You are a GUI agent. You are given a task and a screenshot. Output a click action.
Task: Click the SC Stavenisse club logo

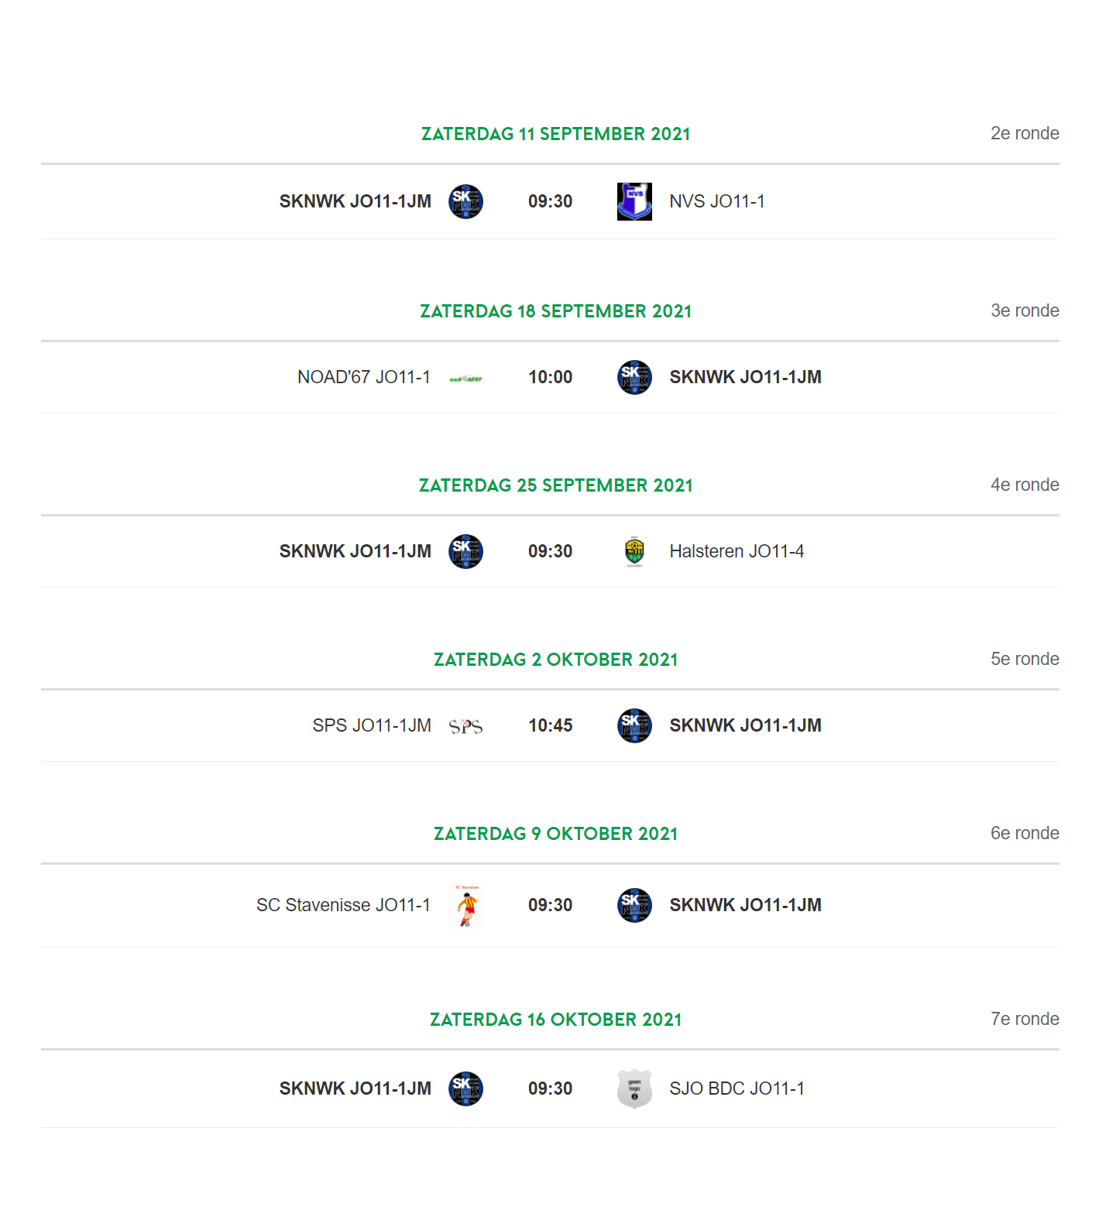tap(466, 906)
